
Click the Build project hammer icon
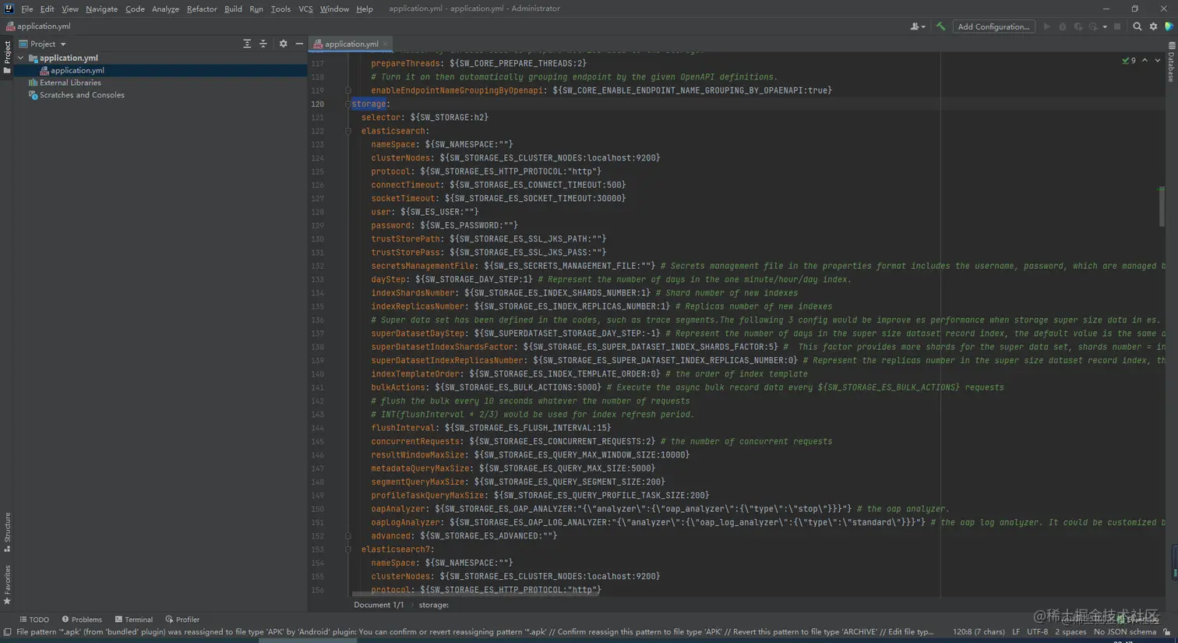(940, 26)
